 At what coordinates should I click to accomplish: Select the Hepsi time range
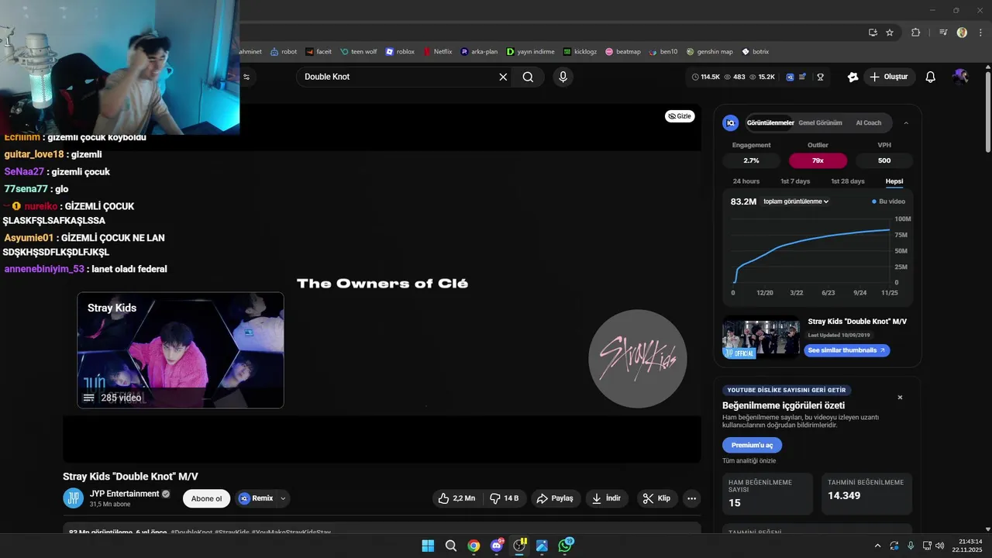(x=894, y=181)
